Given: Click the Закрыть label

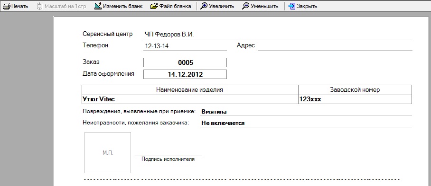Looking at the screenshot, I should tap(307, 6).
